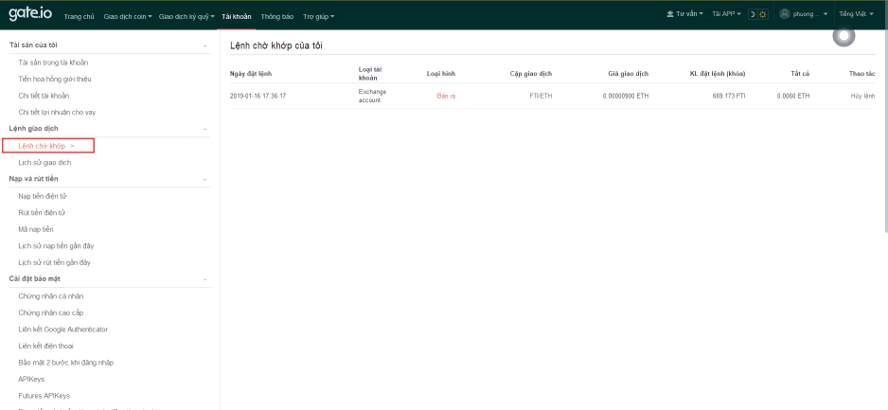Collapse the Nạp và rút tiền section
Screen dimensions: 888x410
pos(205,179)
